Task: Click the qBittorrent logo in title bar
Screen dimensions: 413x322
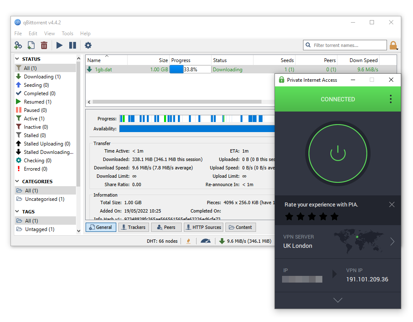Action: click(18, 22)
